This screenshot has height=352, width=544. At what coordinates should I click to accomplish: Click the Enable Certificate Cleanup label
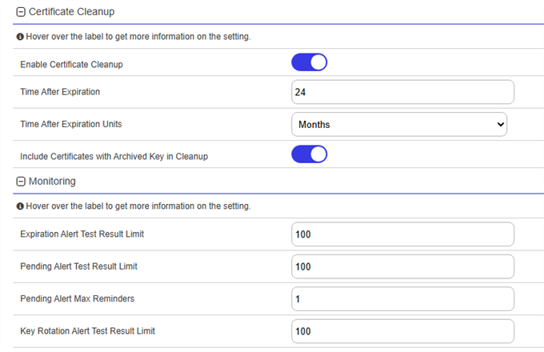71,64
